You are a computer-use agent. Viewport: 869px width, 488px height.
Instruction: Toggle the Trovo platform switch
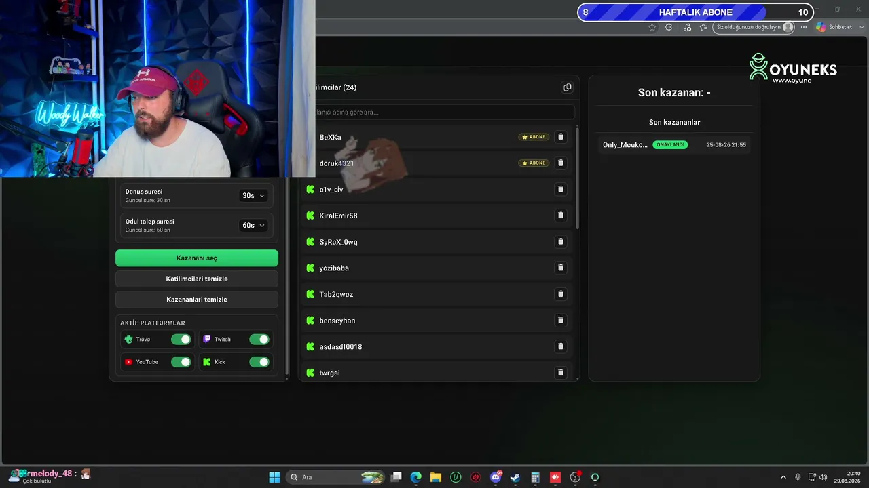(181, 340)
